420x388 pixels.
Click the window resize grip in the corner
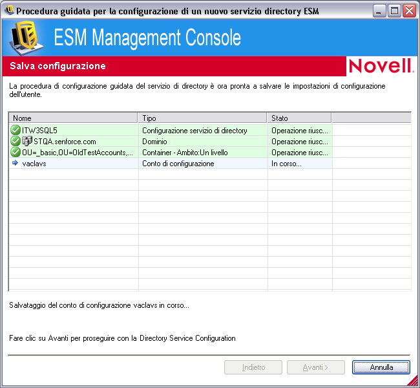pyautogui.click(x=414, y=382)
